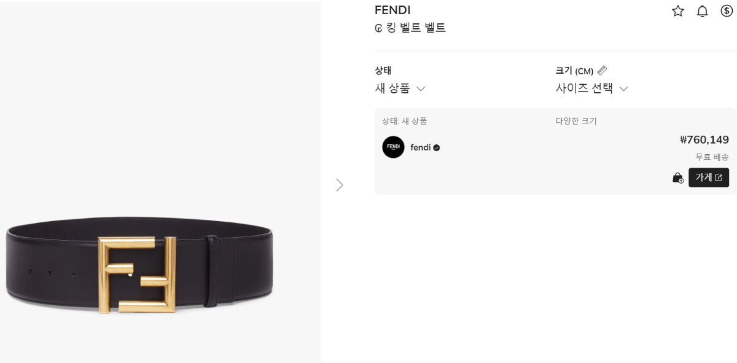Viewport: 737px width, 363px height.
Task: Click the FENDI brand heading
Action: point(392,10)
